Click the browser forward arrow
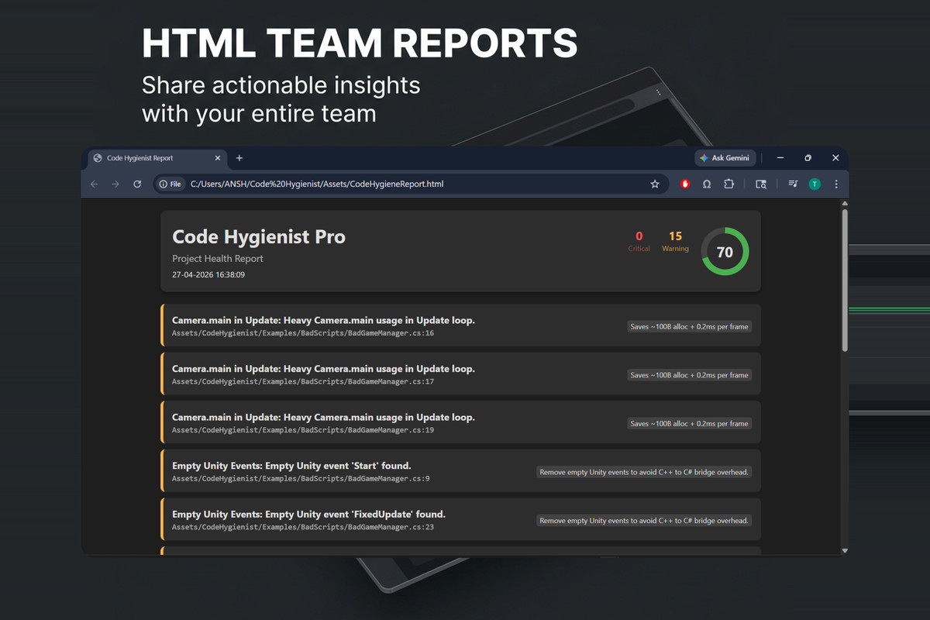 tap(115, 184)
